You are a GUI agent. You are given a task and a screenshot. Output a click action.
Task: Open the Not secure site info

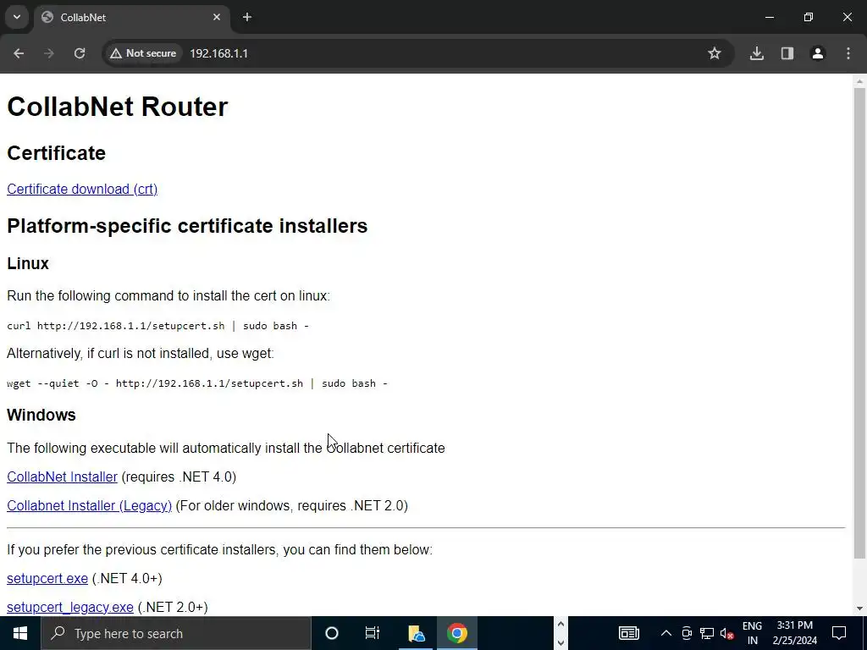pos(142,53)
